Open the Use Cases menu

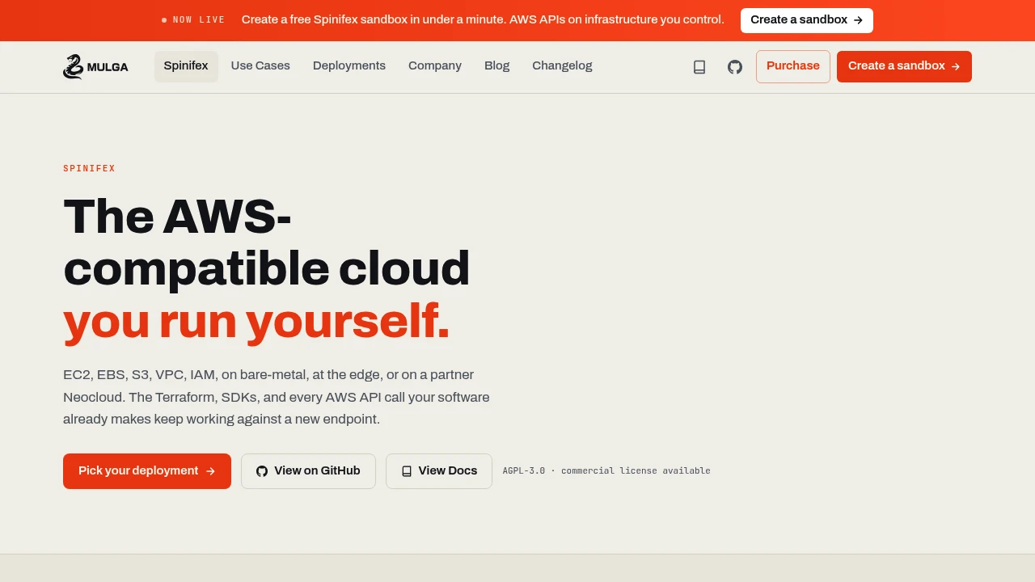[260, 66]
